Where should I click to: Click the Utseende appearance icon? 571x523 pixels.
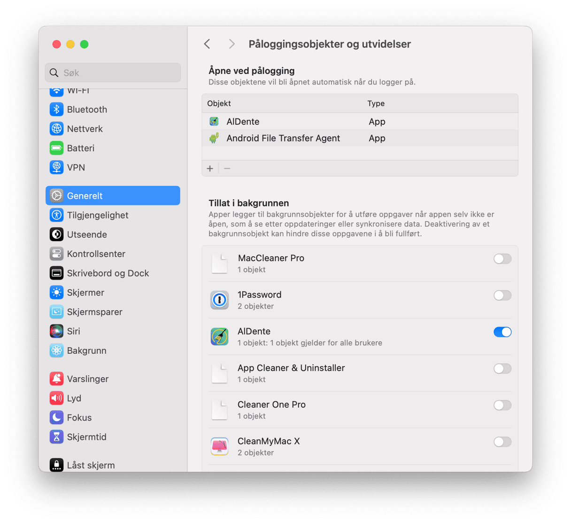click(57, 234)
